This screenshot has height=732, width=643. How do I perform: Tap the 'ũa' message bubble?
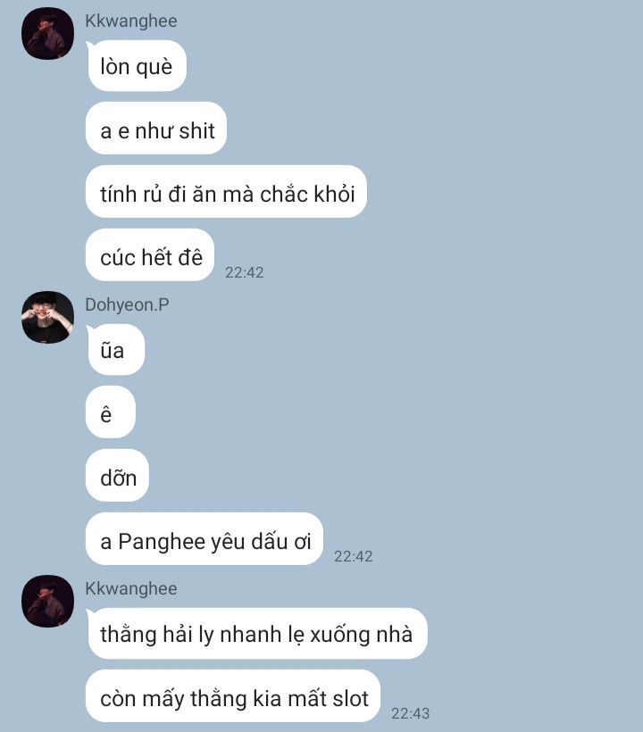(115, 350)
